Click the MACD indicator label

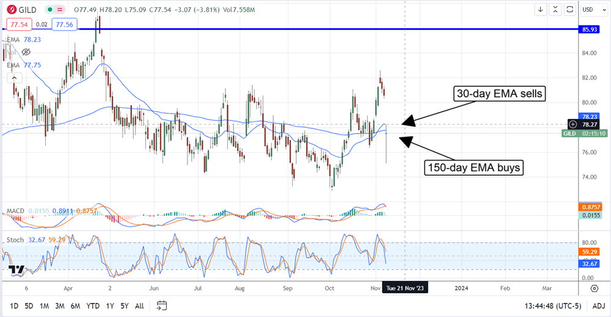point(16,211)
